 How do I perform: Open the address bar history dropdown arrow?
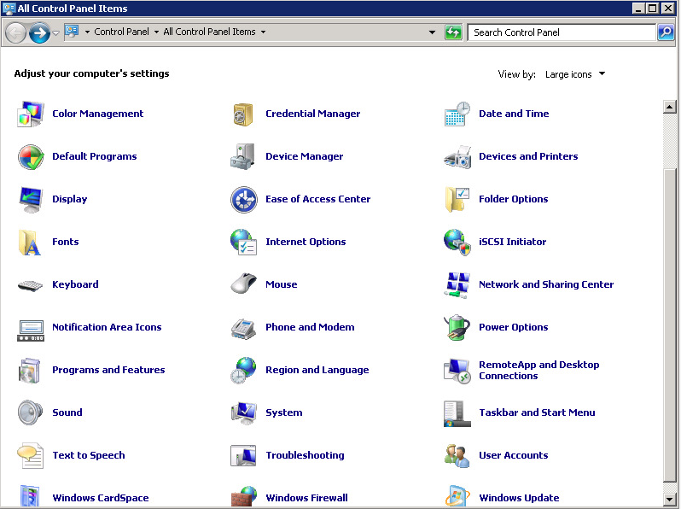(433, 32)
